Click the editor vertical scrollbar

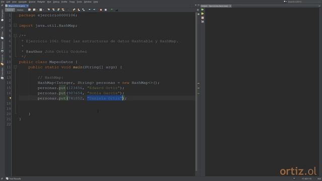tap(196, 92)
